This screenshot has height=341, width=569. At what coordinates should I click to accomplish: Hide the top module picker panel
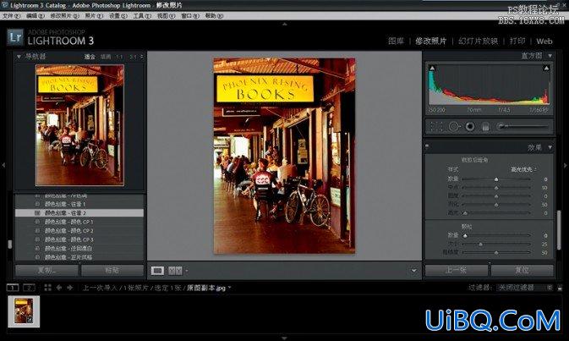(x=284, y=24)
